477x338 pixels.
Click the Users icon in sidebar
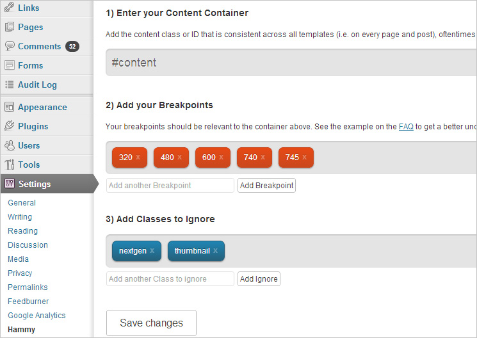pyautogui.click(x=10, y=145)
